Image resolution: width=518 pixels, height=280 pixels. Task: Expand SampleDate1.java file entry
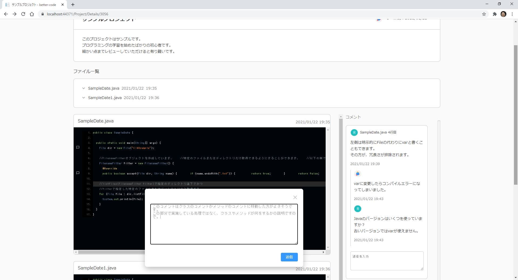click(84, 98)
